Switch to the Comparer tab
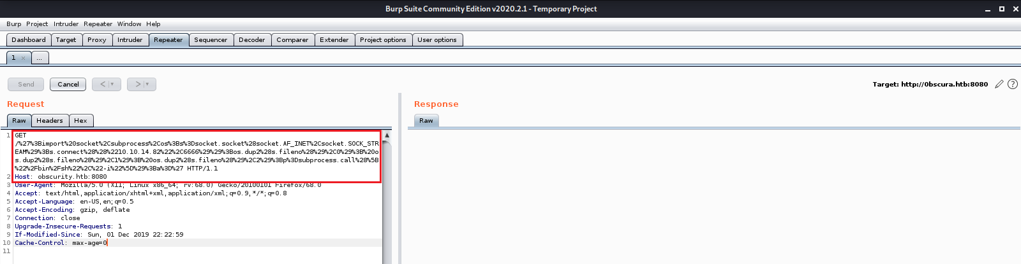The height and width of the screenshot is (264, 1021). (x=292, y=39)
